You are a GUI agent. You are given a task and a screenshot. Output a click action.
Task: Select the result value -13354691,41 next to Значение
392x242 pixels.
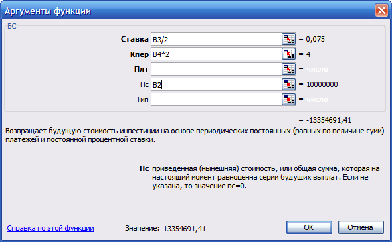click(x=183, y=229)
